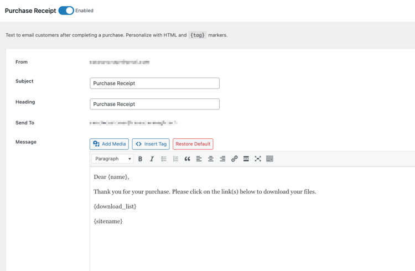
Task: Click the Message field label
Action: tap(26, 142)
